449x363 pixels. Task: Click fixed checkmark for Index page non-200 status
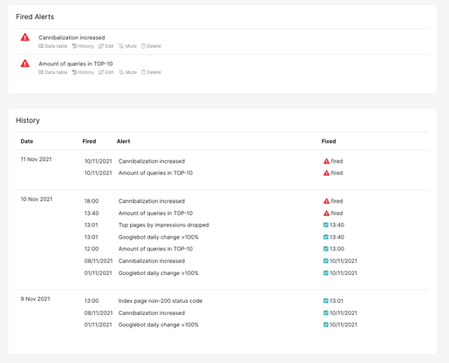click(x=326, y=301)
